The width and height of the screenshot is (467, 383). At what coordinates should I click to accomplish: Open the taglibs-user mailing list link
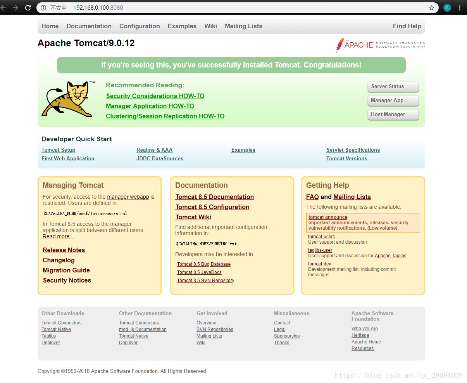pyautogui.click(x=320, y=250)
